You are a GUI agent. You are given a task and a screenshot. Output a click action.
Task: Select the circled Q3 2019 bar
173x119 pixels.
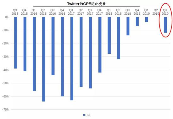click(x=165, y=25)
